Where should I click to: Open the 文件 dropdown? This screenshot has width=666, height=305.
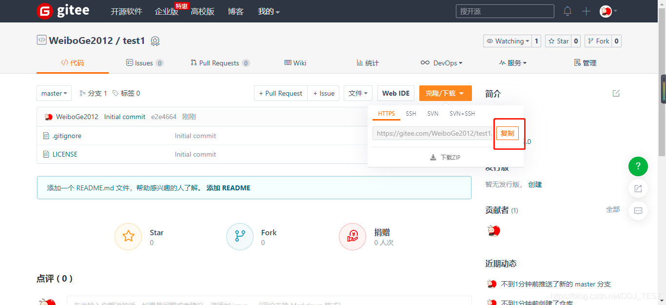pos(358,93)
